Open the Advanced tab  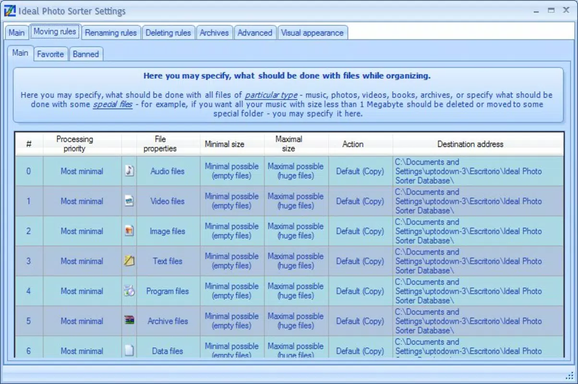(255, 33)
